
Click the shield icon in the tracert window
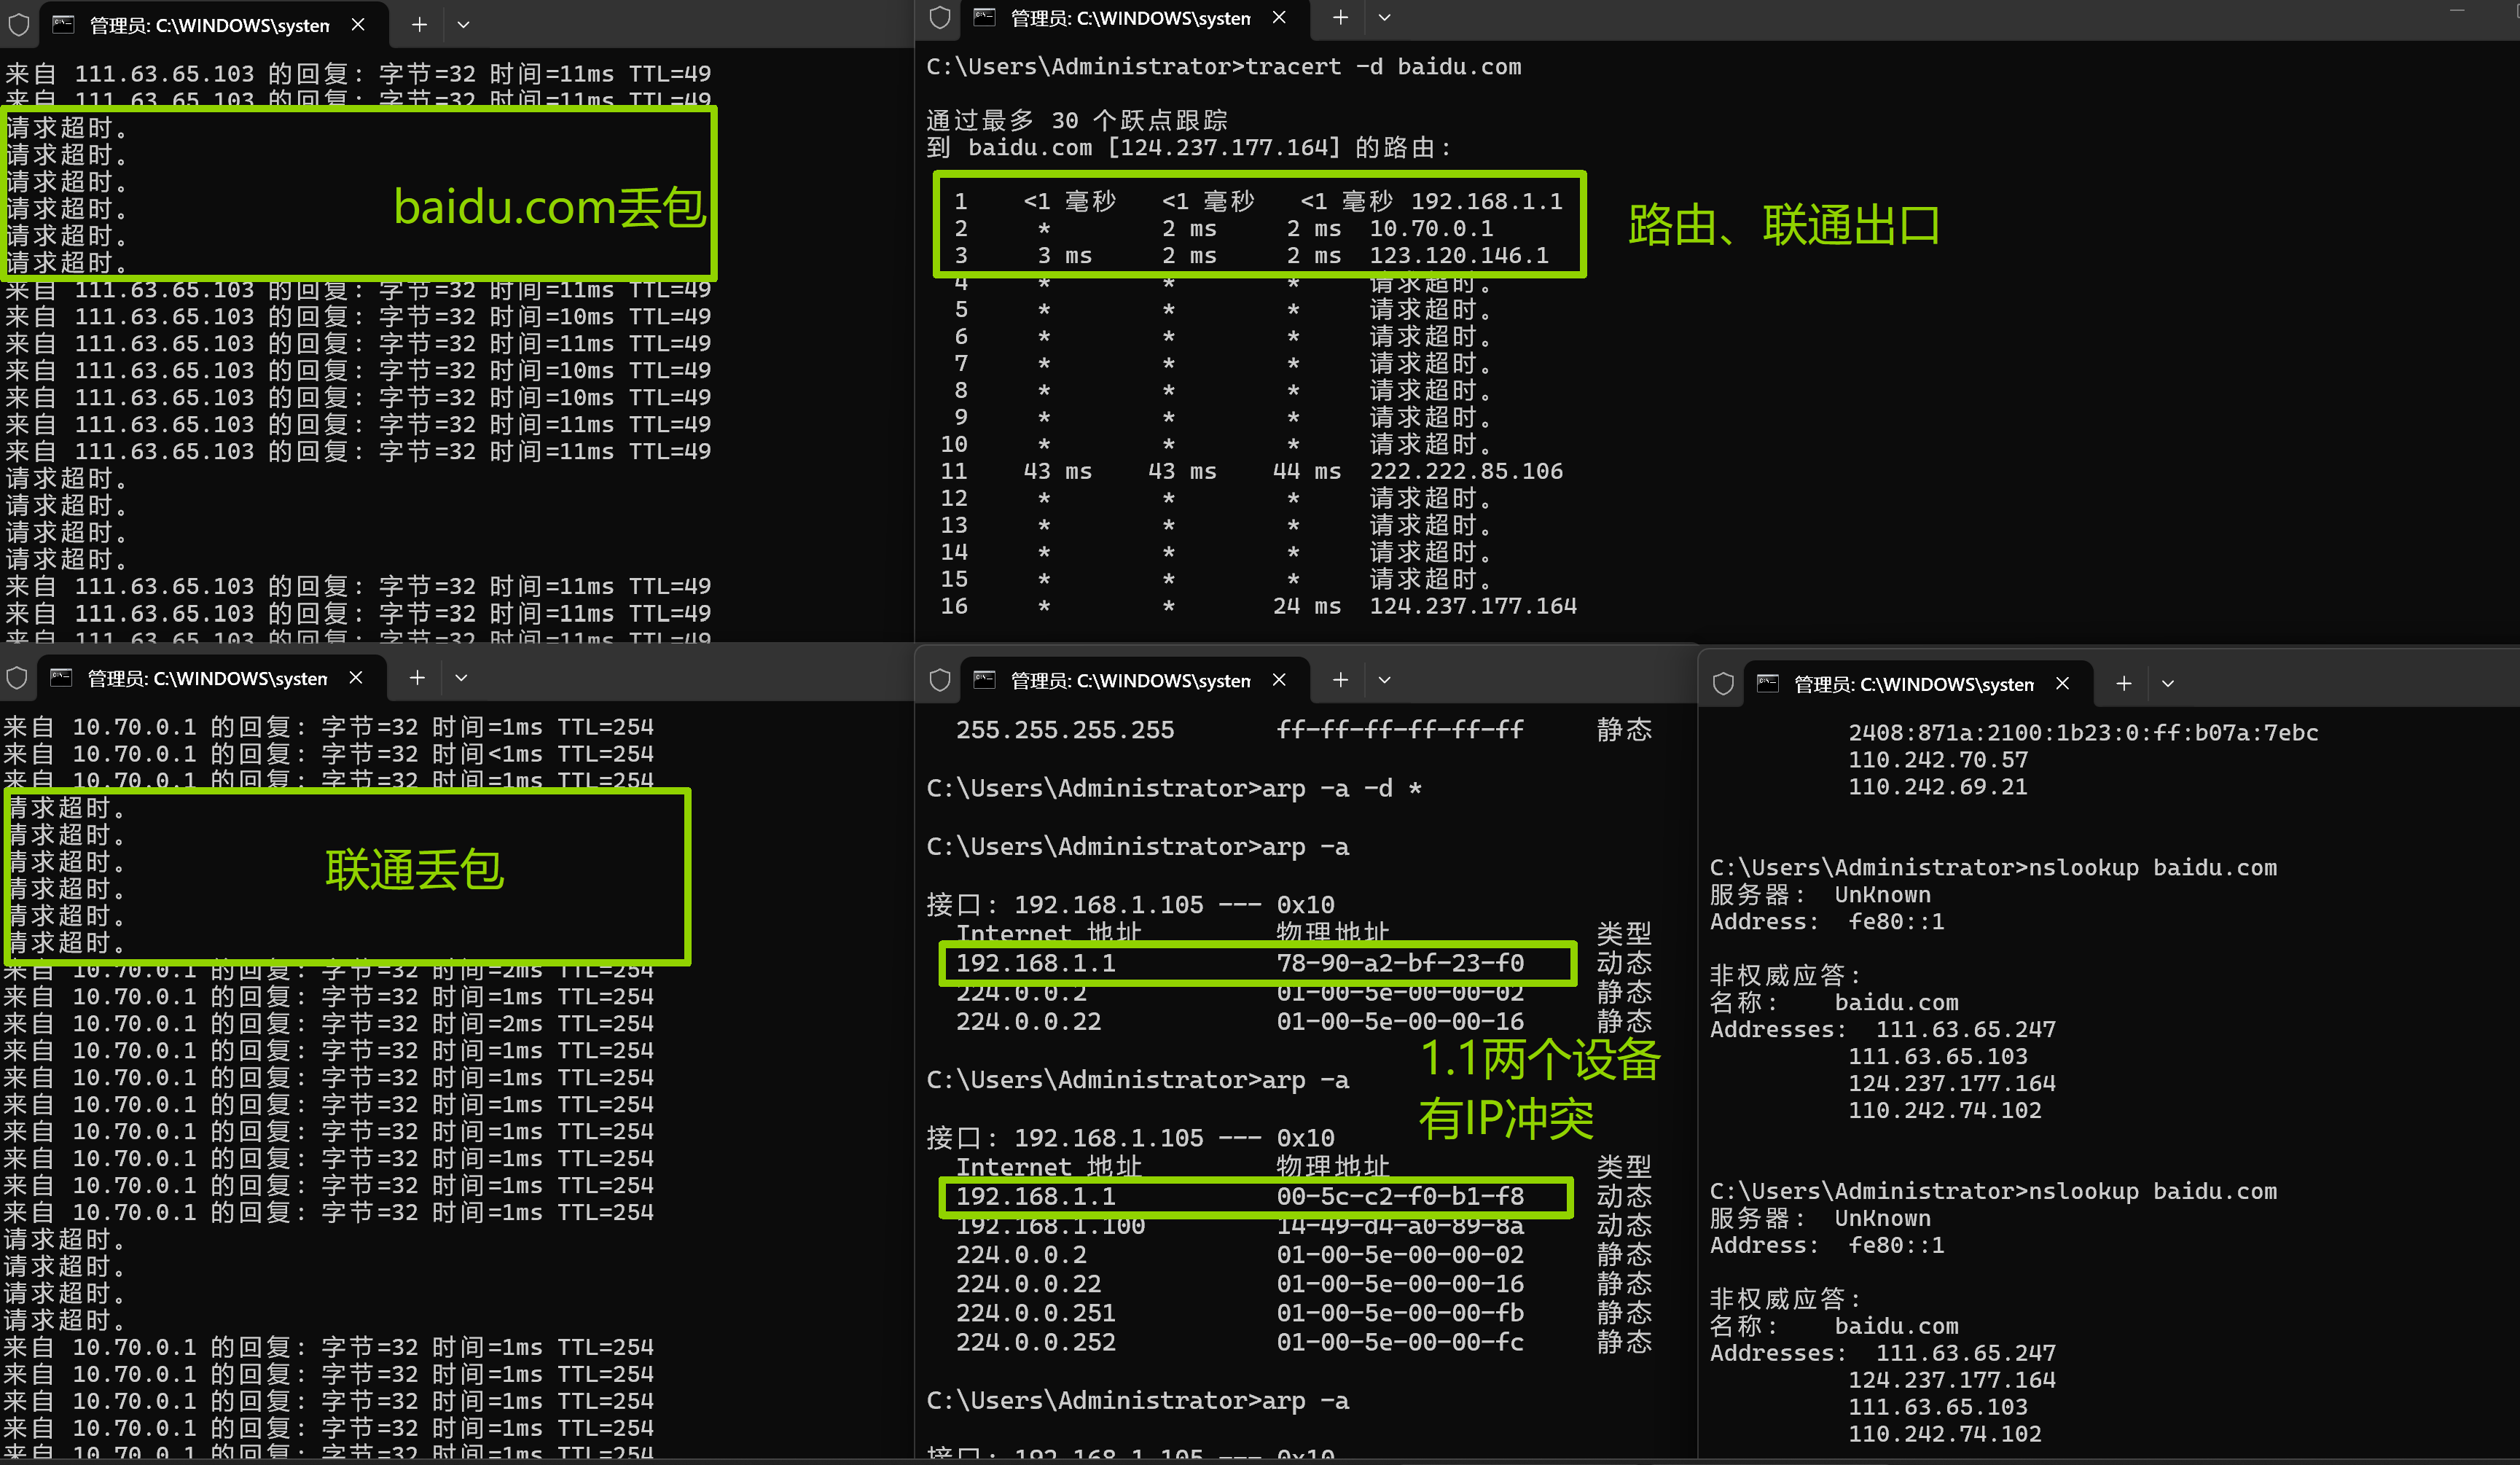click(939, 18)
